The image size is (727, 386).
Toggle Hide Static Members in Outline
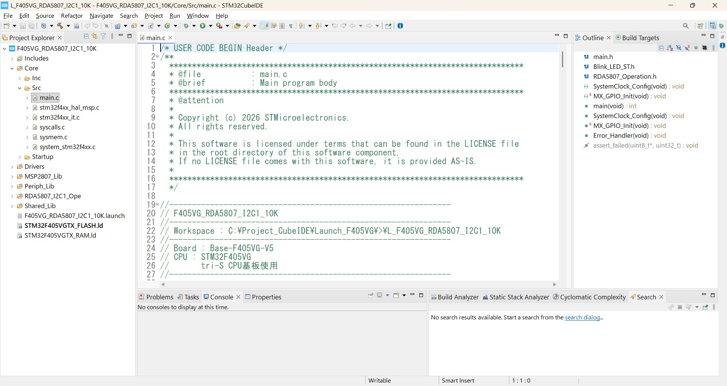pyautogui.click(x=687, y=48)
